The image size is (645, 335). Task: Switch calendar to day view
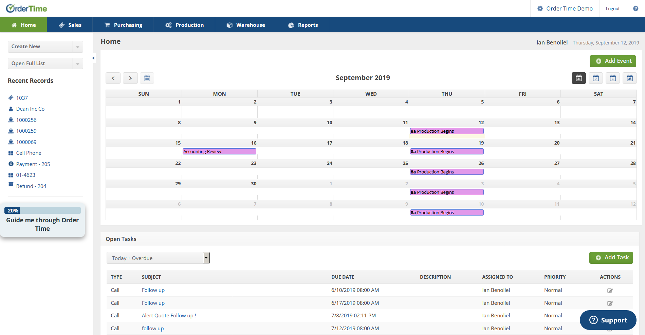coord(613,78)
